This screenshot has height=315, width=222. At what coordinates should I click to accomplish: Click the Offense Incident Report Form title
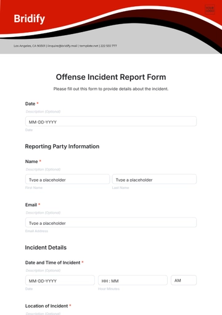pyautogui.click(x=111, y=77)
